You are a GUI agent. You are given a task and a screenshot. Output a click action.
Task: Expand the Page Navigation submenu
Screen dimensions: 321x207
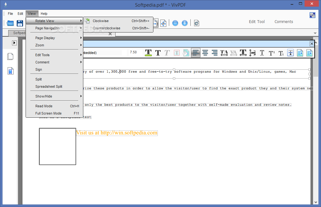click(x=55, y=28)
